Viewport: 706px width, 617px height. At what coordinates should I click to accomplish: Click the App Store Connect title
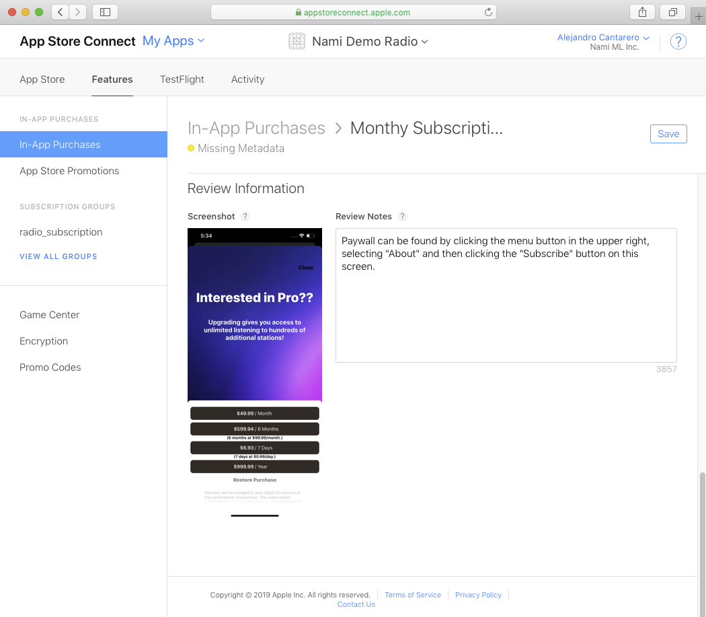77,41
